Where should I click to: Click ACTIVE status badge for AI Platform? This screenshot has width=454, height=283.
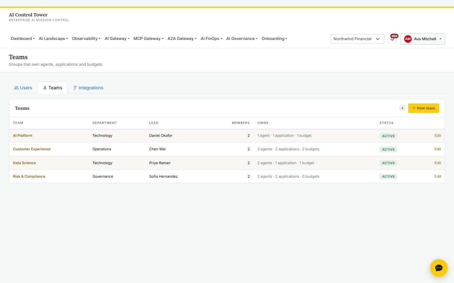point(388,136)
